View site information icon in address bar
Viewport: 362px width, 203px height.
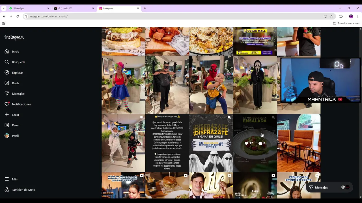tap(26, 16)
